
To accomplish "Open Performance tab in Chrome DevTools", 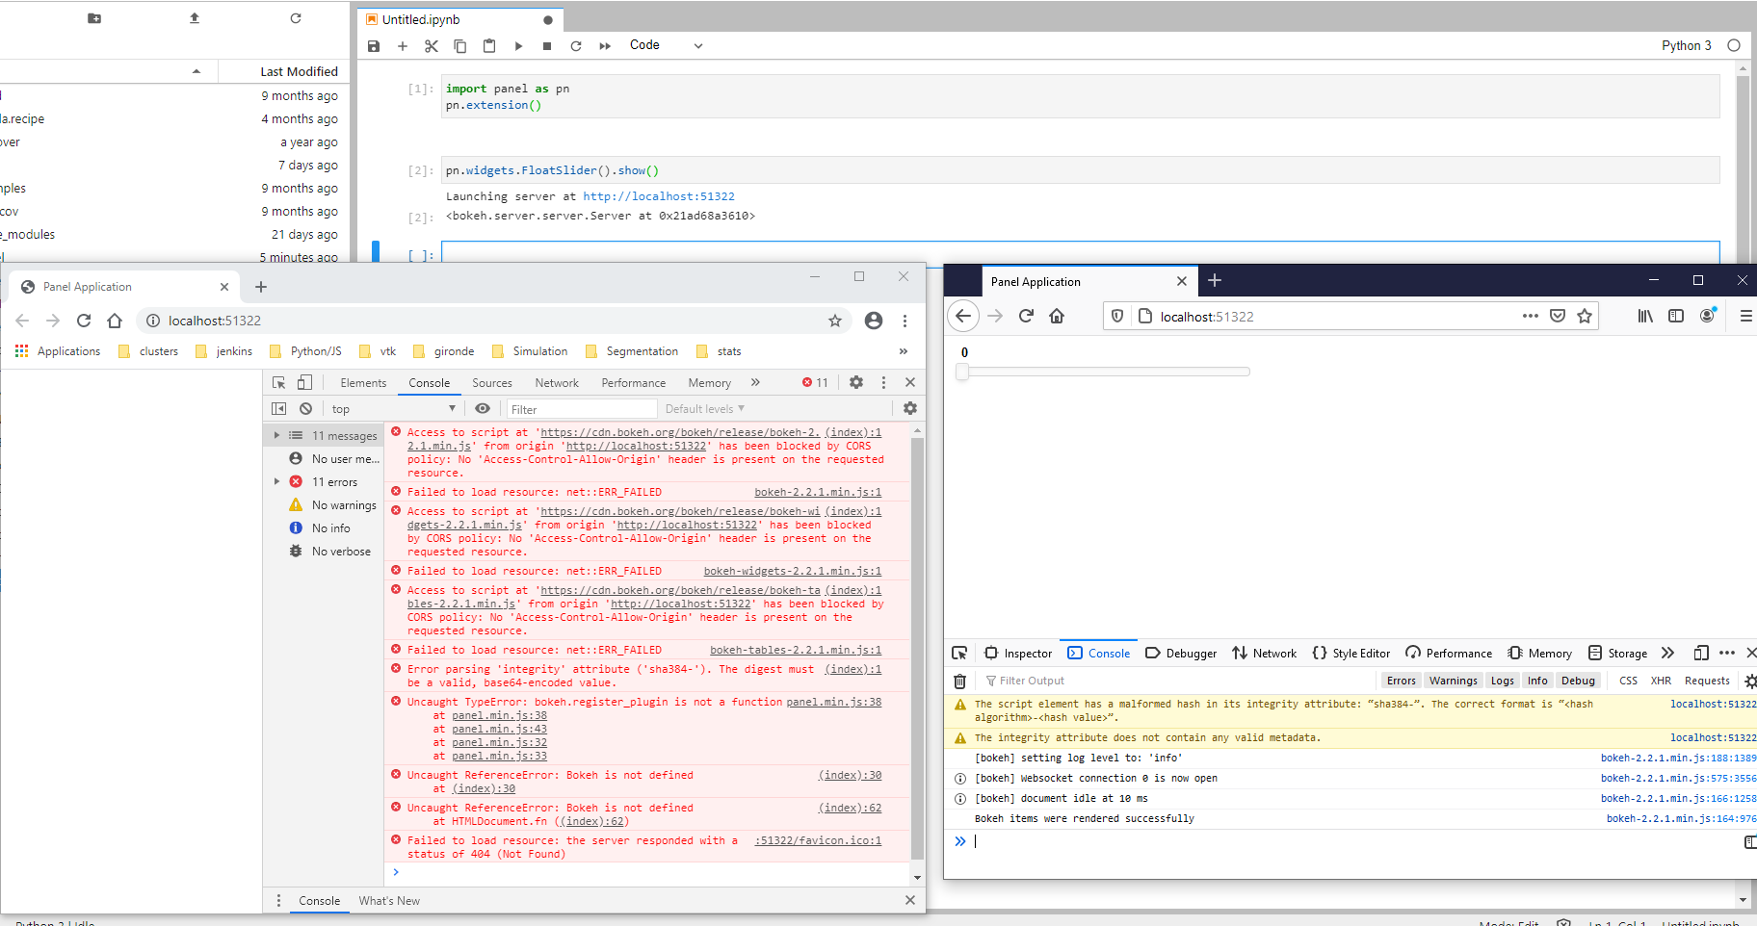I will [634, 383].
